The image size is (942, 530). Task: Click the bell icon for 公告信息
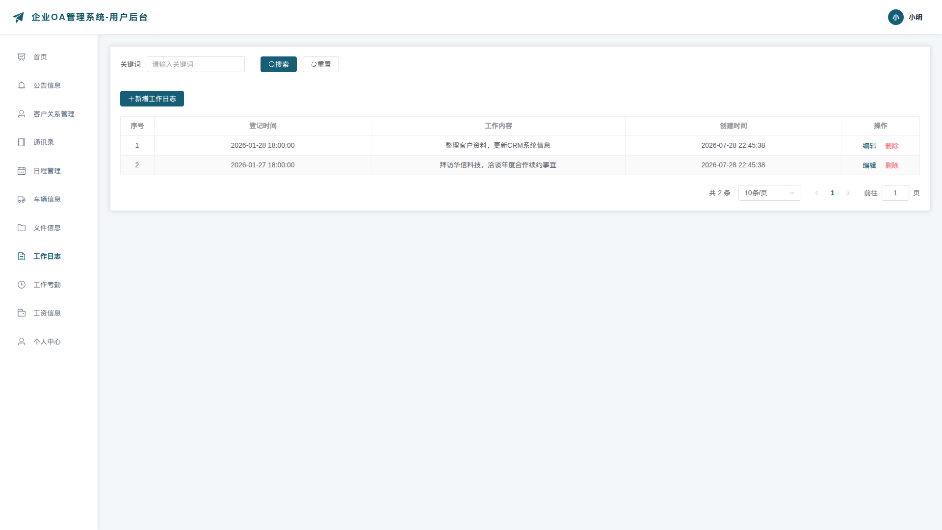pos(22,85)
